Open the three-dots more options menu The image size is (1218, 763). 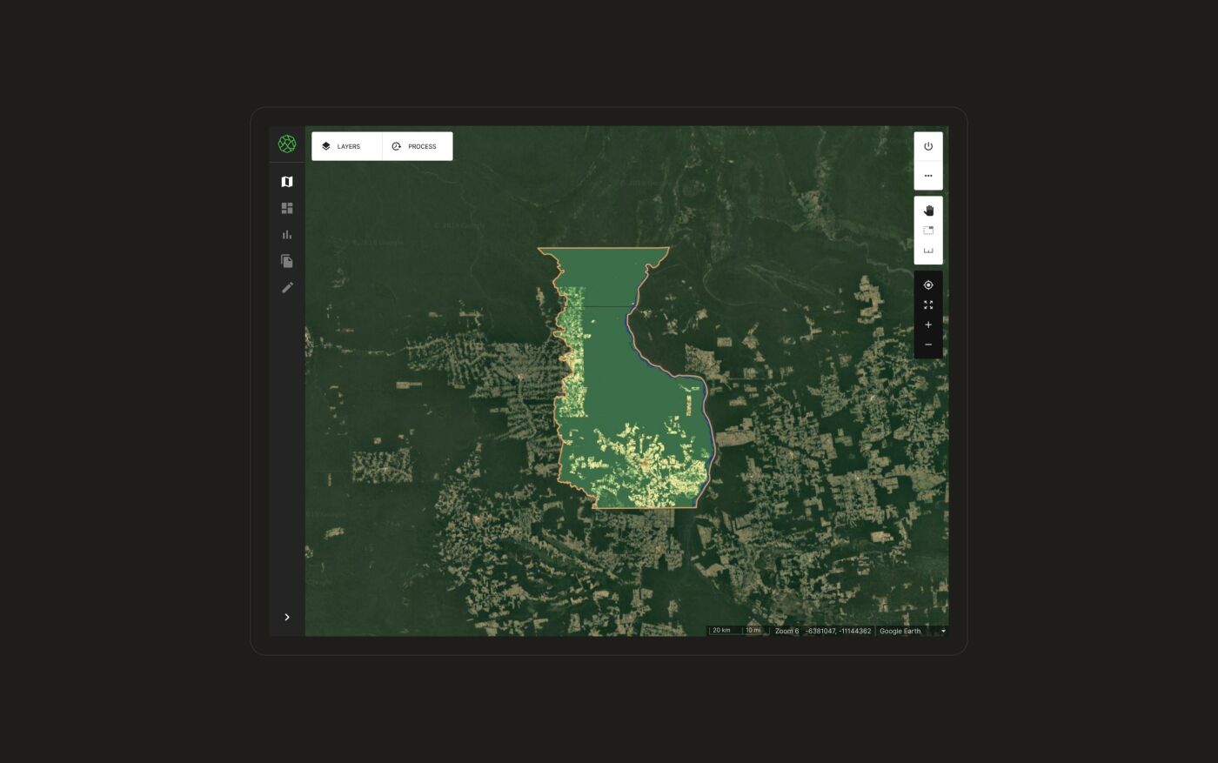tap(928, 176)
